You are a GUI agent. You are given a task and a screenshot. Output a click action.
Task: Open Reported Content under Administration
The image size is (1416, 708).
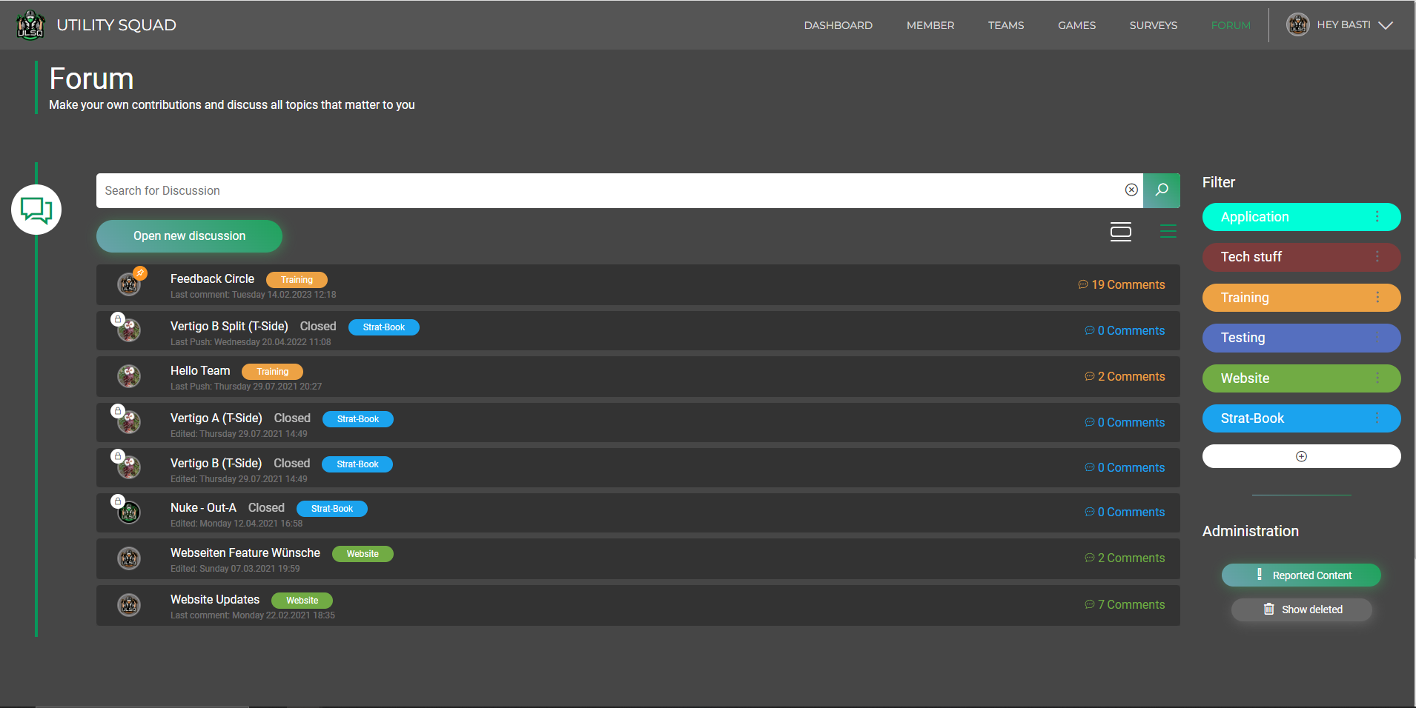point(1301,575)
